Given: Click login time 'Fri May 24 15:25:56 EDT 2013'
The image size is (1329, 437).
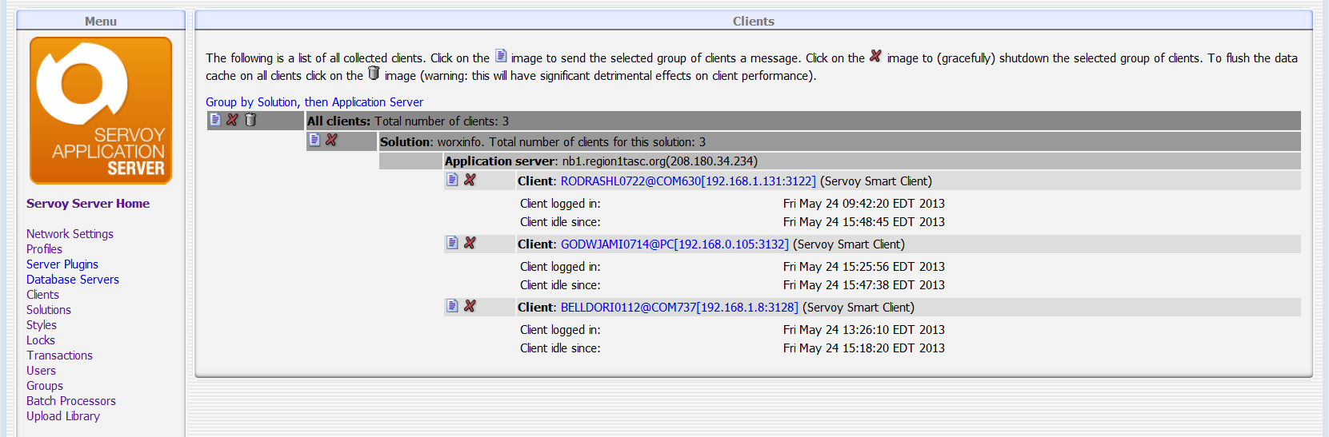Looking at the screenshot, I should click(x=864, y=267).
